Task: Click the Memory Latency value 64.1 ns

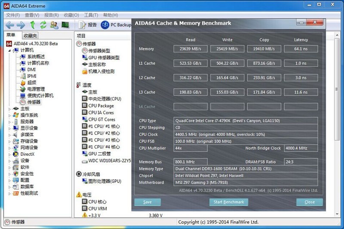Action: (301, 49)
